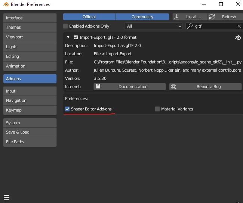Switch to Navigation preferences

[30, 101]
